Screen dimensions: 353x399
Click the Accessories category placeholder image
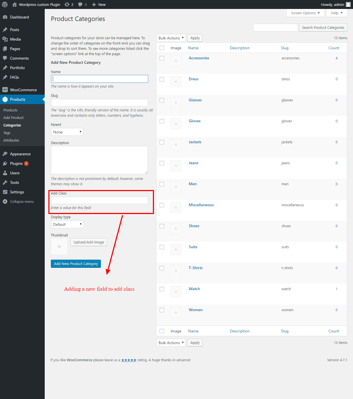click(x=176, y=61)
